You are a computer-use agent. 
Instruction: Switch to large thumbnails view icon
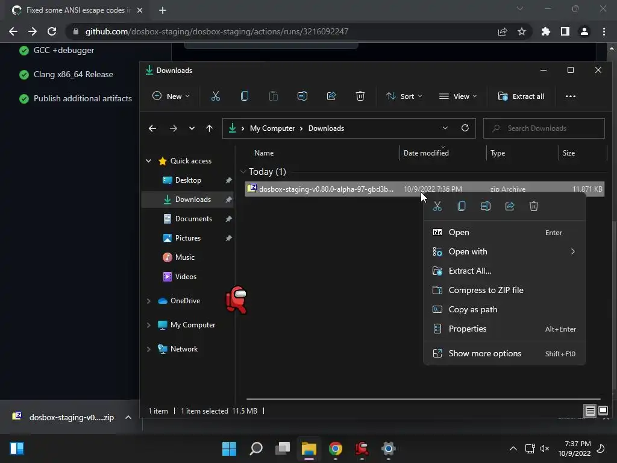[603, 411]
